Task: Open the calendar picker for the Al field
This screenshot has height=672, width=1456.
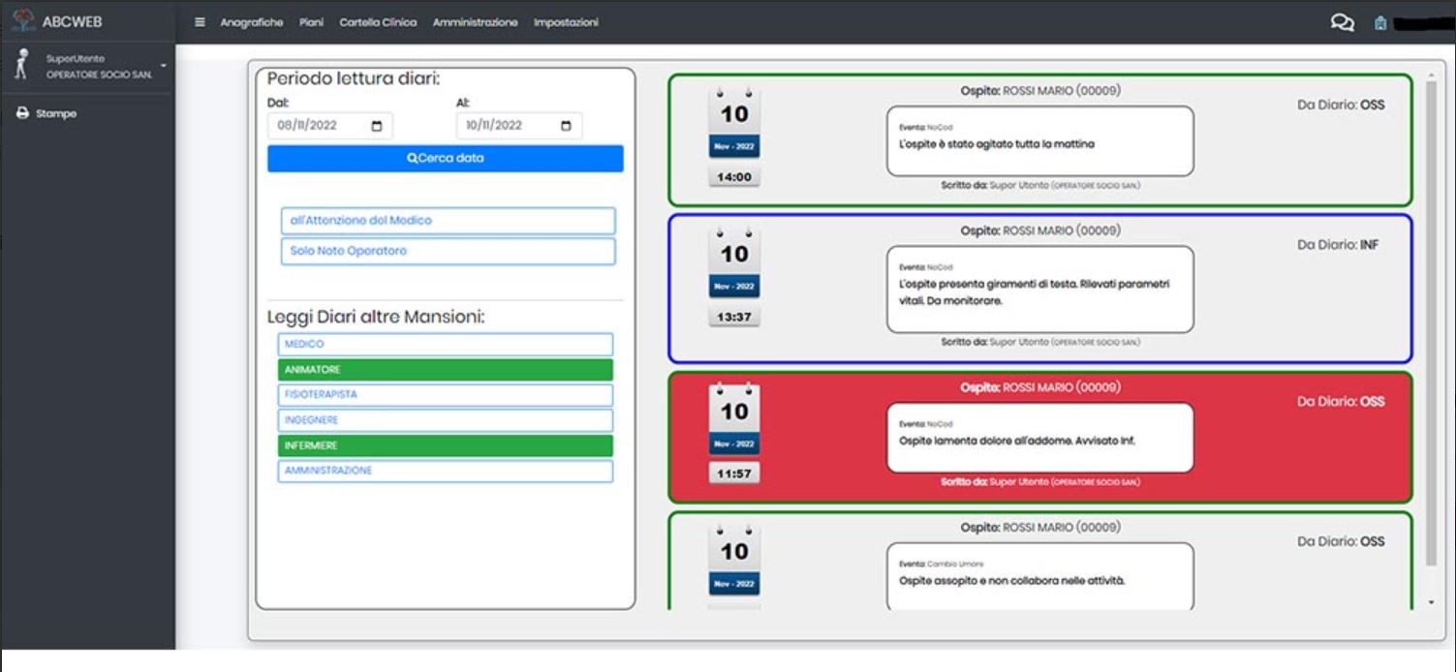Action: pos(567,125)
